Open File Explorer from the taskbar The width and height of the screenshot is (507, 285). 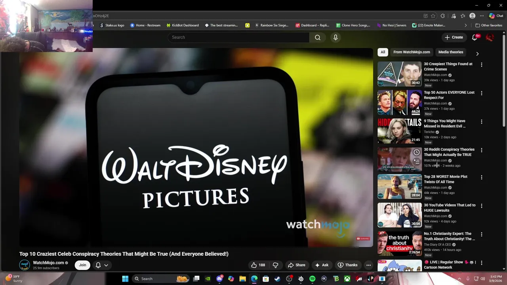(242, 279)
